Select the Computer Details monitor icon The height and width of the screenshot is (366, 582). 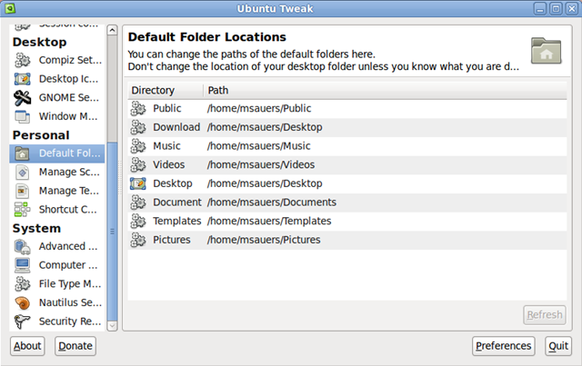[x=22, y=265]
